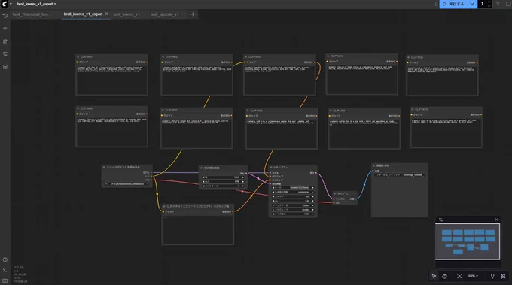Add a new workflow tab
Viewport: 512px width, 285px height.
tap(193, 14)
